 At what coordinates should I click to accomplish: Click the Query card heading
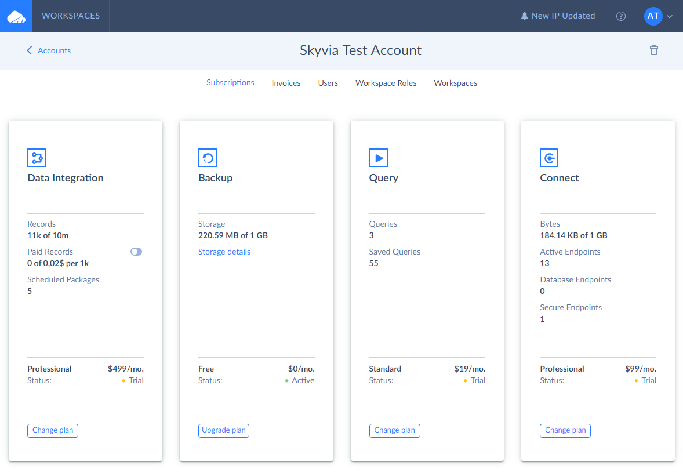(384, 177)
